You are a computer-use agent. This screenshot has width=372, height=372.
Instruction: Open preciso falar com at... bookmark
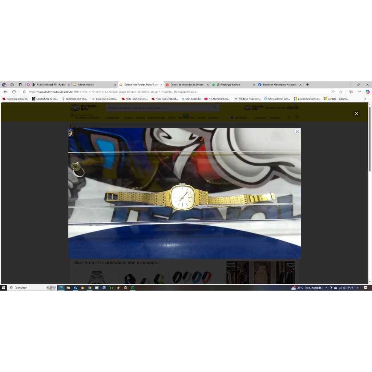(x=307, y=99)
